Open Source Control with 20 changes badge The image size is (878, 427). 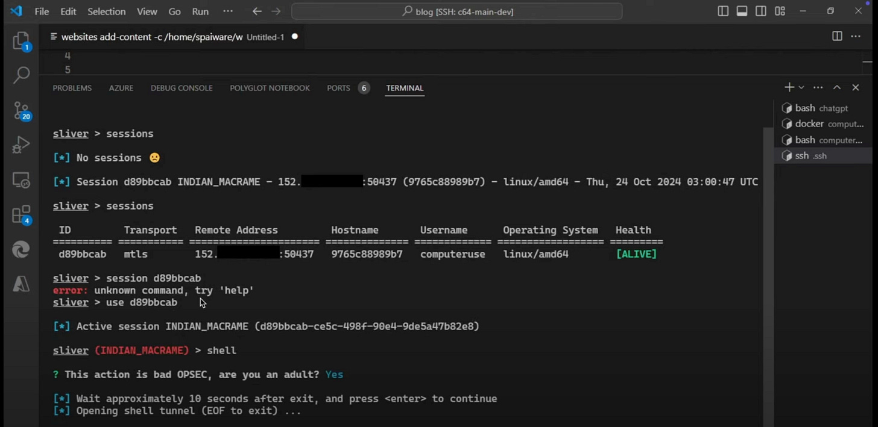click(22, 110)
